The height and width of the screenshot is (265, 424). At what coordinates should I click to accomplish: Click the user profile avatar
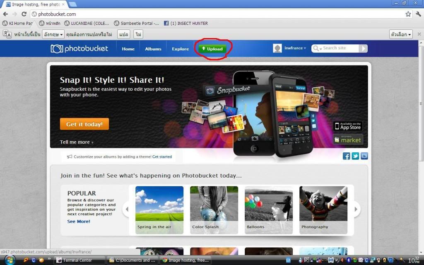coord(277,48)
